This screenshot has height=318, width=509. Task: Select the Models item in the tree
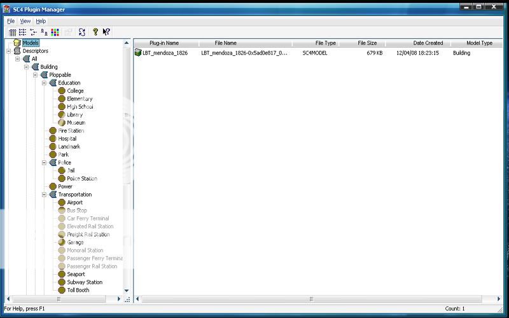[x=31, y=43]
